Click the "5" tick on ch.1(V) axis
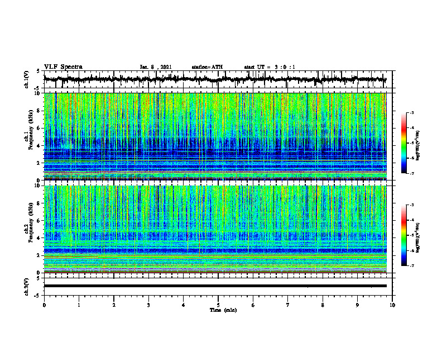 [39, 71]
